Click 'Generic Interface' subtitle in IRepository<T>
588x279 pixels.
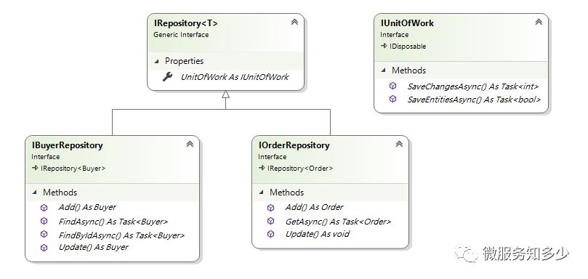point(181,34)
